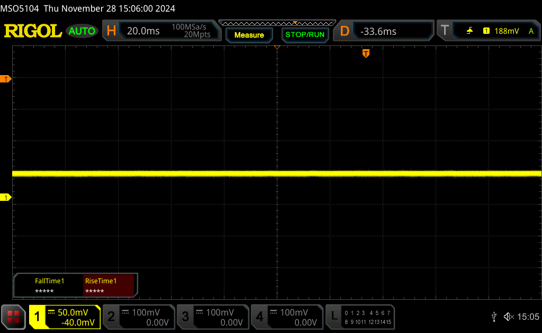
Task: Enable channel 3
Action: pos(212,317)
